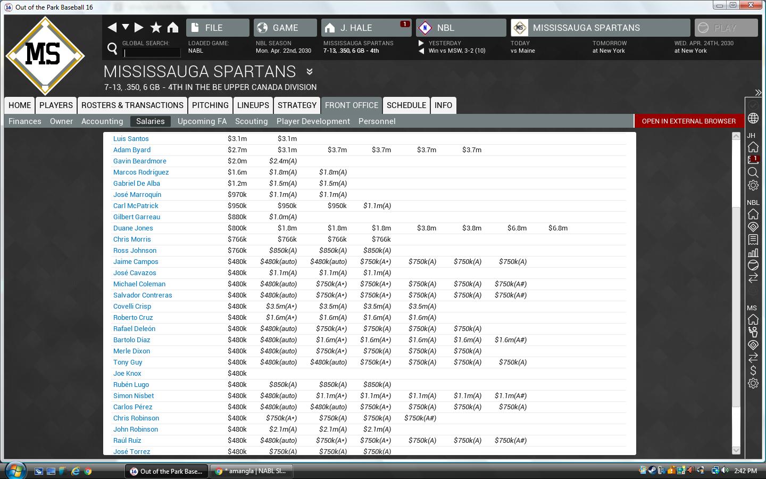
Task: Open the FILE menu
Action: (218, 28)
